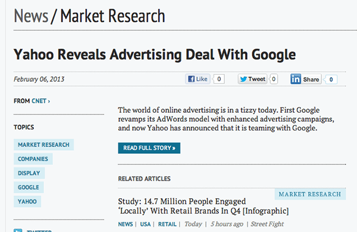This screenshot has height=232, width=357.
Task: Select the YAHOO topic tag
Action: click(x=27, y=202)
